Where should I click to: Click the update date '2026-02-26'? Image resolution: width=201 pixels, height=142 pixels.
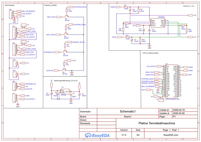[x=179, y=113]
